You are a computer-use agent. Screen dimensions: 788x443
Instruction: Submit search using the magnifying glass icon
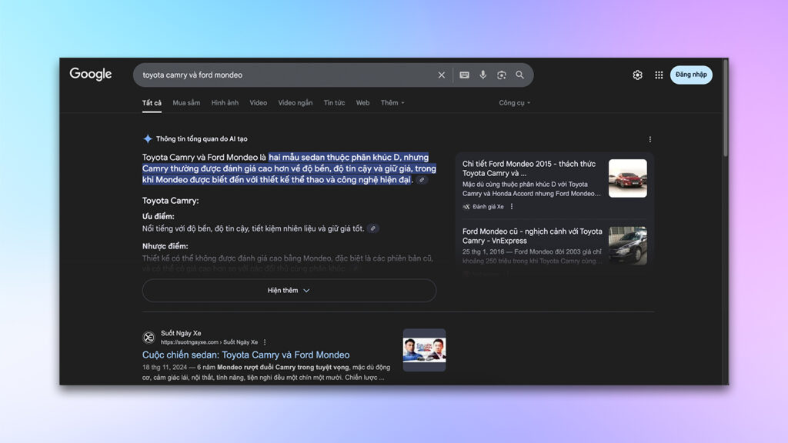point(519,75)
